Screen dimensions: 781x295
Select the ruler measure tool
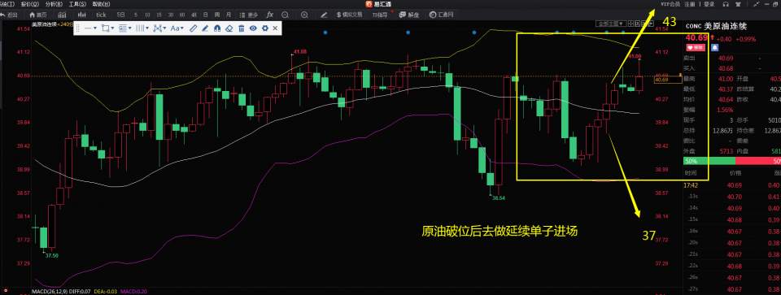pyautogui.click(x=194, y=28)
